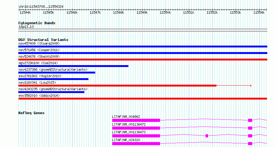
Task: Click the 11550k ruler tick label
Action: click(x=165, y=12)
